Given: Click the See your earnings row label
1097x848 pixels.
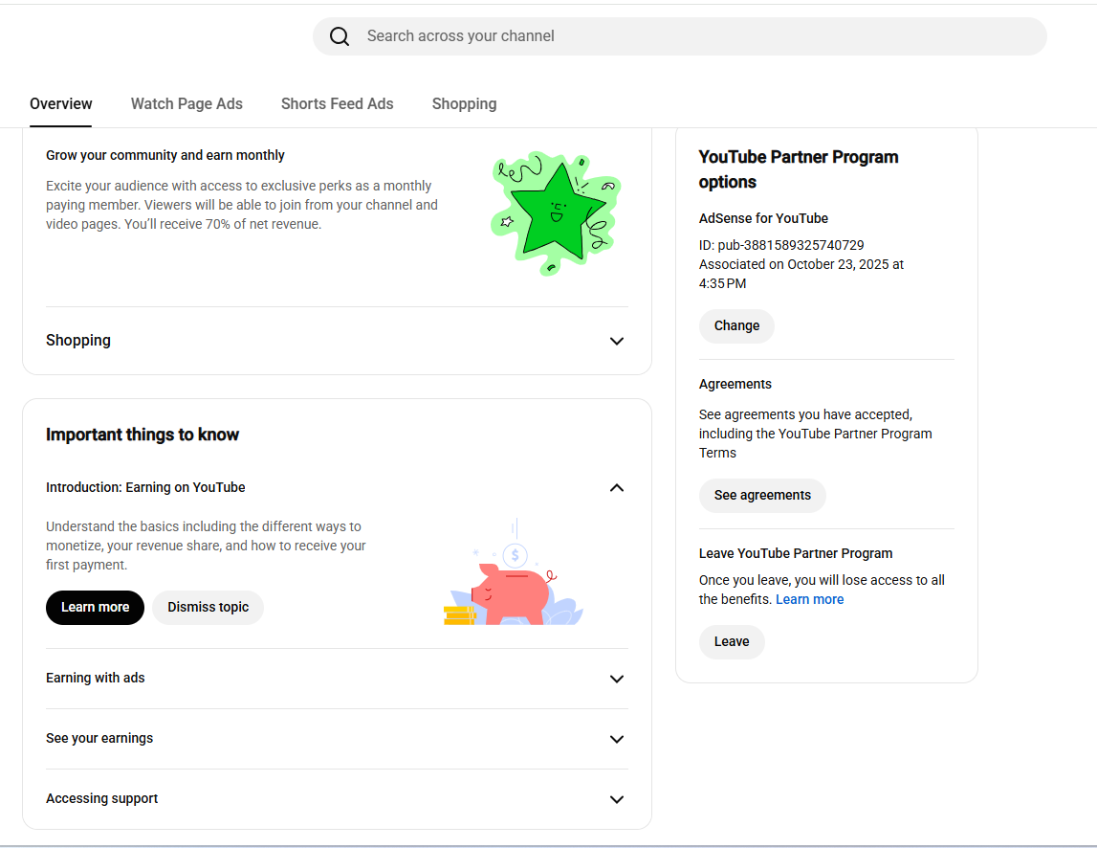Looking at the screenshot, I should [x=99, y=738].
